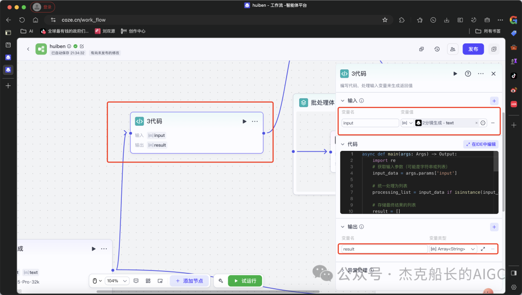Open the browser more menu
The image size is (522, 295).
click(500, 20)
